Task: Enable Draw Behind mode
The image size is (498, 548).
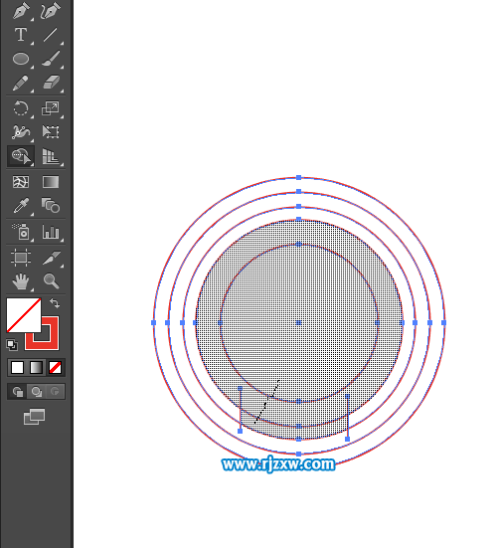Action: click(37, 392)
